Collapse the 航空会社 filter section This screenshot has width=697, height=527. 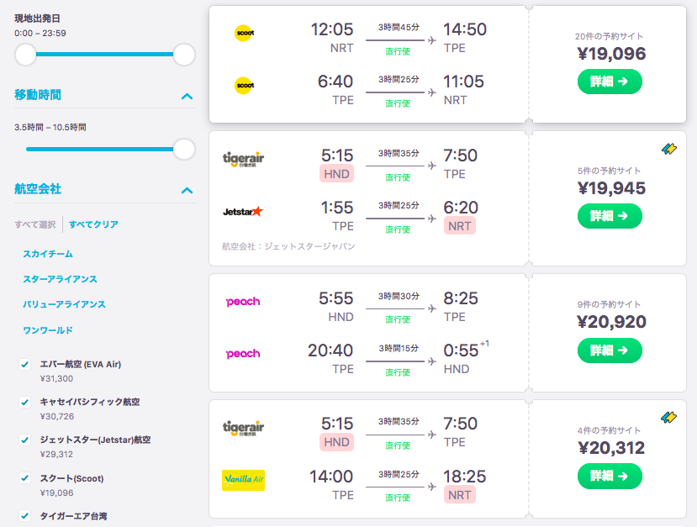187,190
